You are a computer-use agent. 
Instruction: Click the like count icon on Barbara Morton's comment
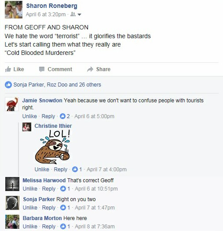click(x=63, y=227)
